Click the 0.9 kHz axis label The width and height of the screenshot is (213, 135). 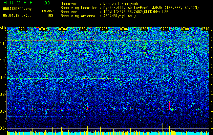pos(3,78)
